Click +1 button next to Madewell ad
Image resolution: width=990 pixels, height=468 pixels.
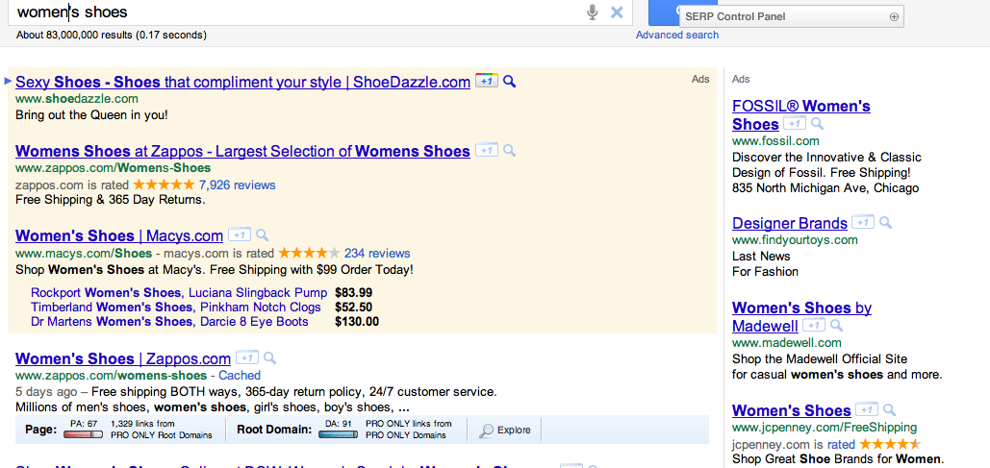(x=814, y=325)
